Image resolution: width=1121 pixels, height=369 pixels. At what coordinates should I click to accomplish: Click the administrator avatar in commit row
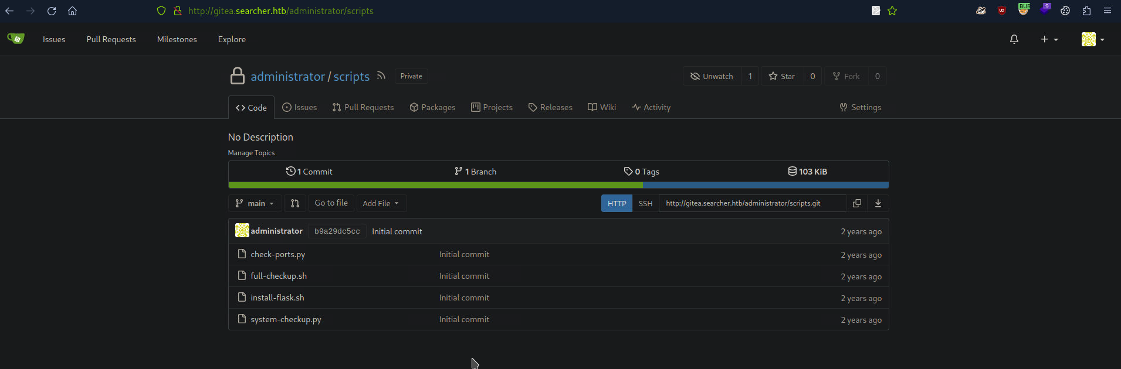[x=242, y=231]
